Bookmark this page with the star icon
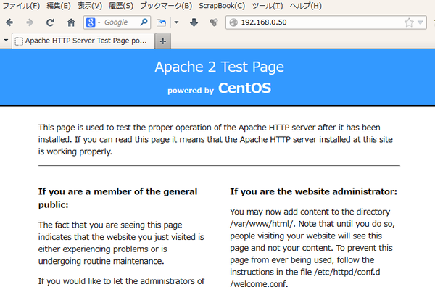The height and width of the screenshot is (287, 435). click(x=409, y=22)
